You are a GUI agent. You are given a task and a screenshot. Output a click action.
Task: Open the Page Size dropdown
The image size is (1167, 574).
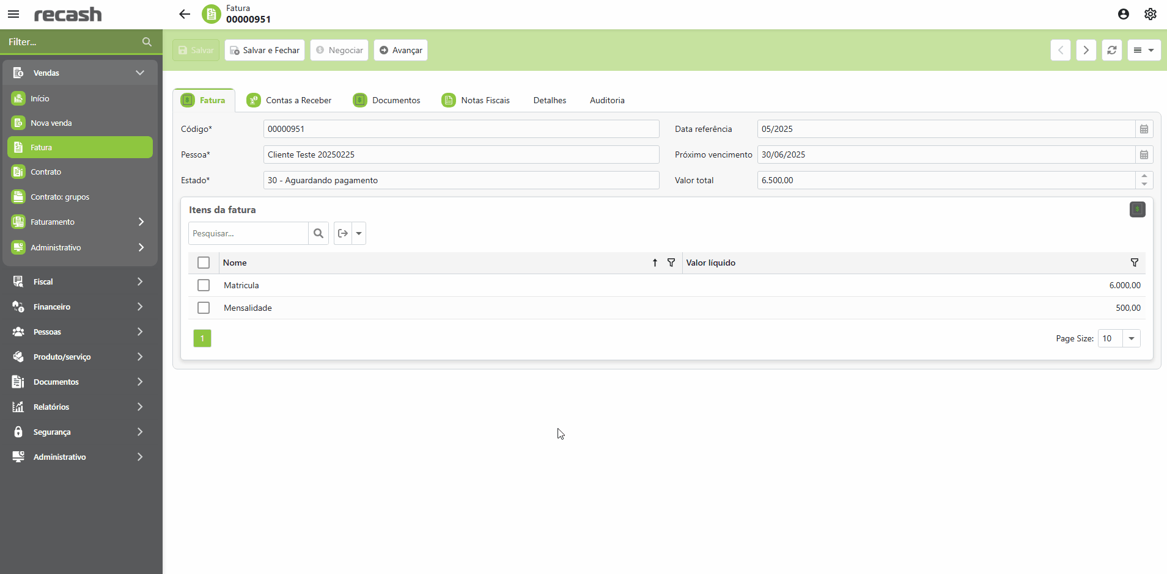point(1131,338)
